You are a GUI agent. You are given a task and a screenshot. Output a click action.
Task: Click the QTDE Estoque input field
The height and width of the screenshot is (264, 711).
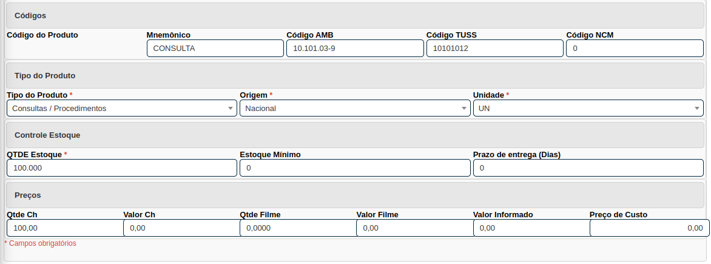(x=121, y=168)
